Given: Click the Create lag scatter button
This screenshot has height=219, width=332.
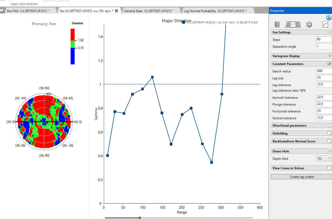Looking at the screenshot, I should tap(302, 177).
